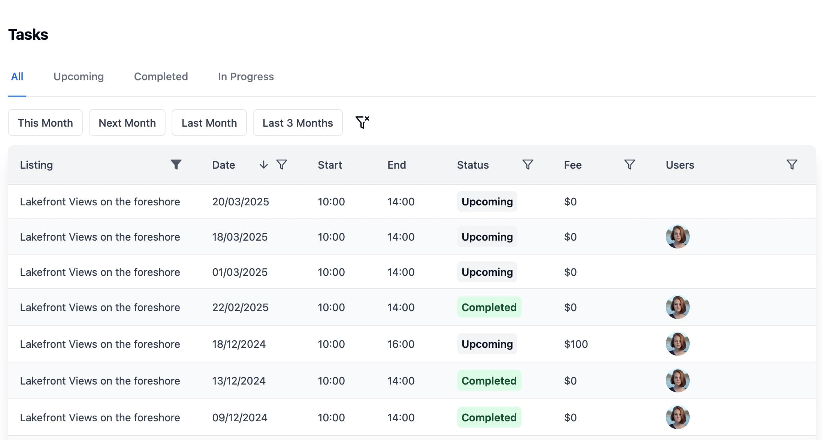Open the Date column filter
This screenshot has width=822, height=440.
(x=282, y=165)
